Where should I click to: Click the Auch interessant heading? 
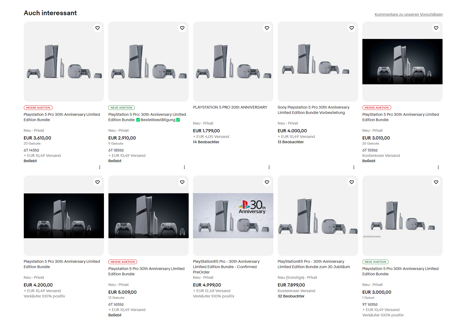coord(50,13)
